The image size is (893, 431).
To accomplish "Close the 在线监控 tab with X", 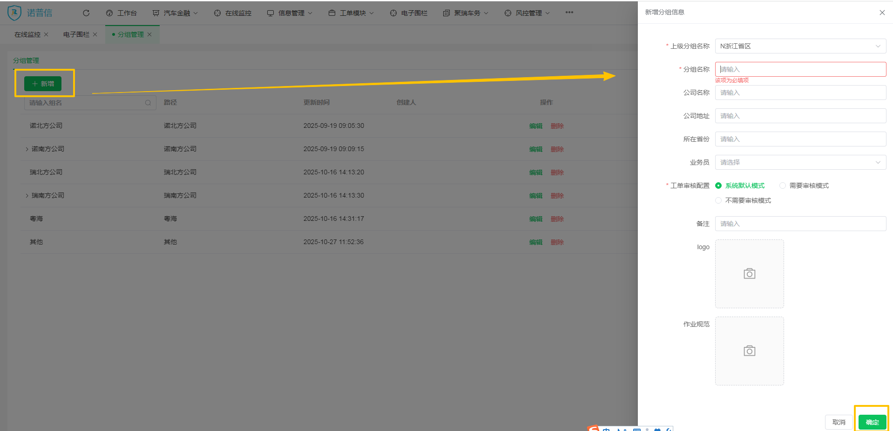I will coord(46,34).
